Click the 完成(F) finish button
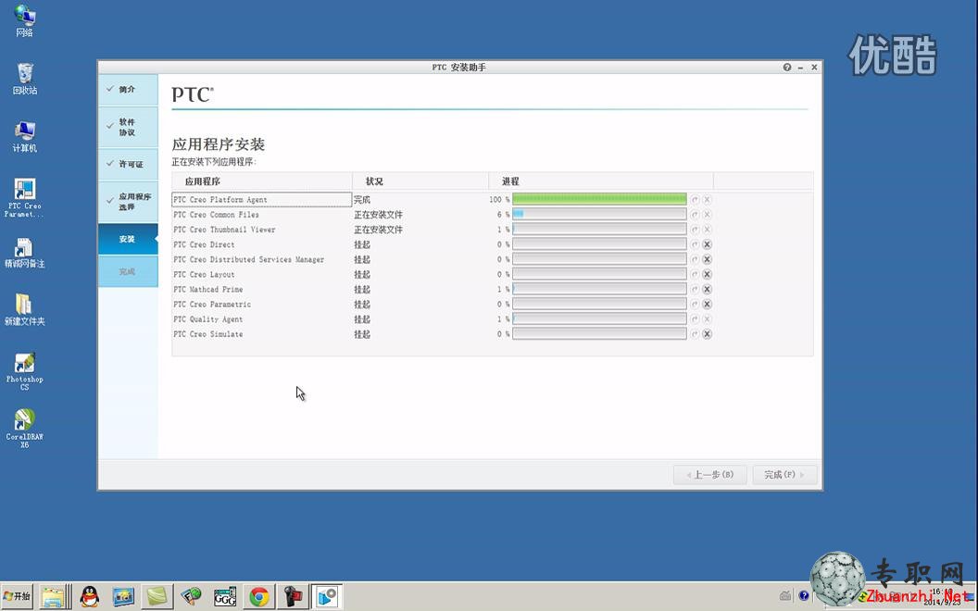978x611 pixels. click(x=784, y=475)
